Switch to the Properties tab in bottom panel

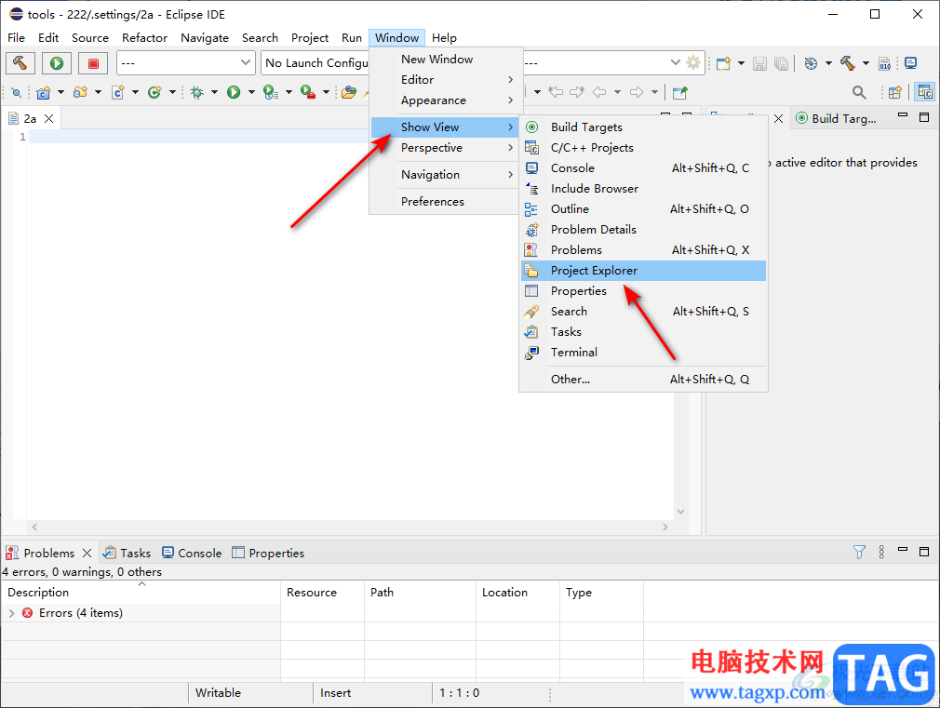tap(268, 553)
